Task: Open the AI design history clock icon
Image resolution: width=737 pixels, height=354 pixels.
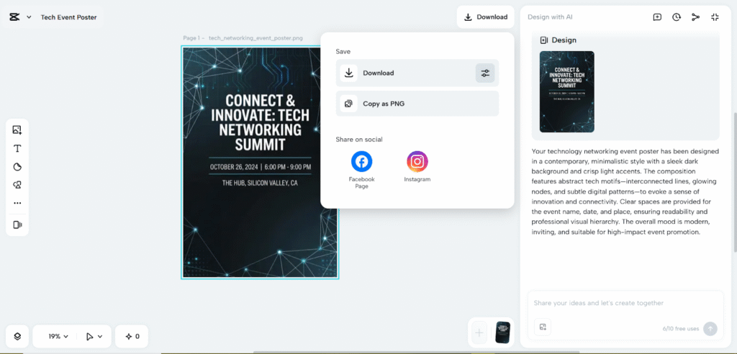Action: click(x=677, y=17)
